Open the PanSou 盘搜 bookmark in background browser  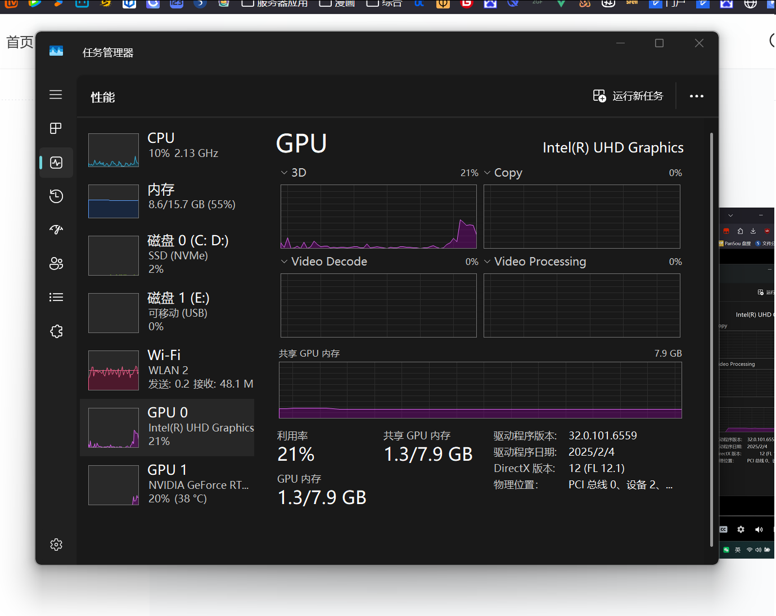[735, 244]
